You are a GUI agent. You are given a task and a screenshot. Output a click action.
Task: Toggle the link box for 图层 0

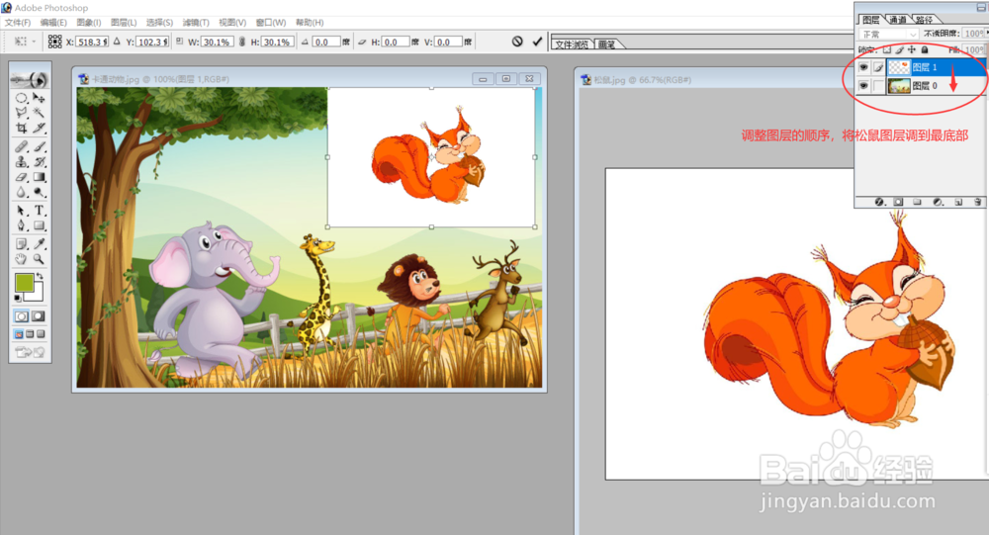(x=878, y=86)
